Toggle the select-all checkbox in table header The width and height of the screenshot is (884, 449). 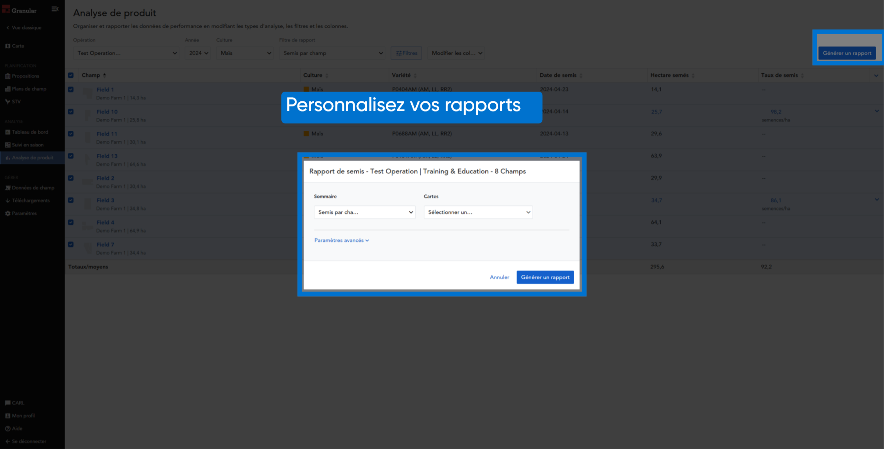pos(71,75)
